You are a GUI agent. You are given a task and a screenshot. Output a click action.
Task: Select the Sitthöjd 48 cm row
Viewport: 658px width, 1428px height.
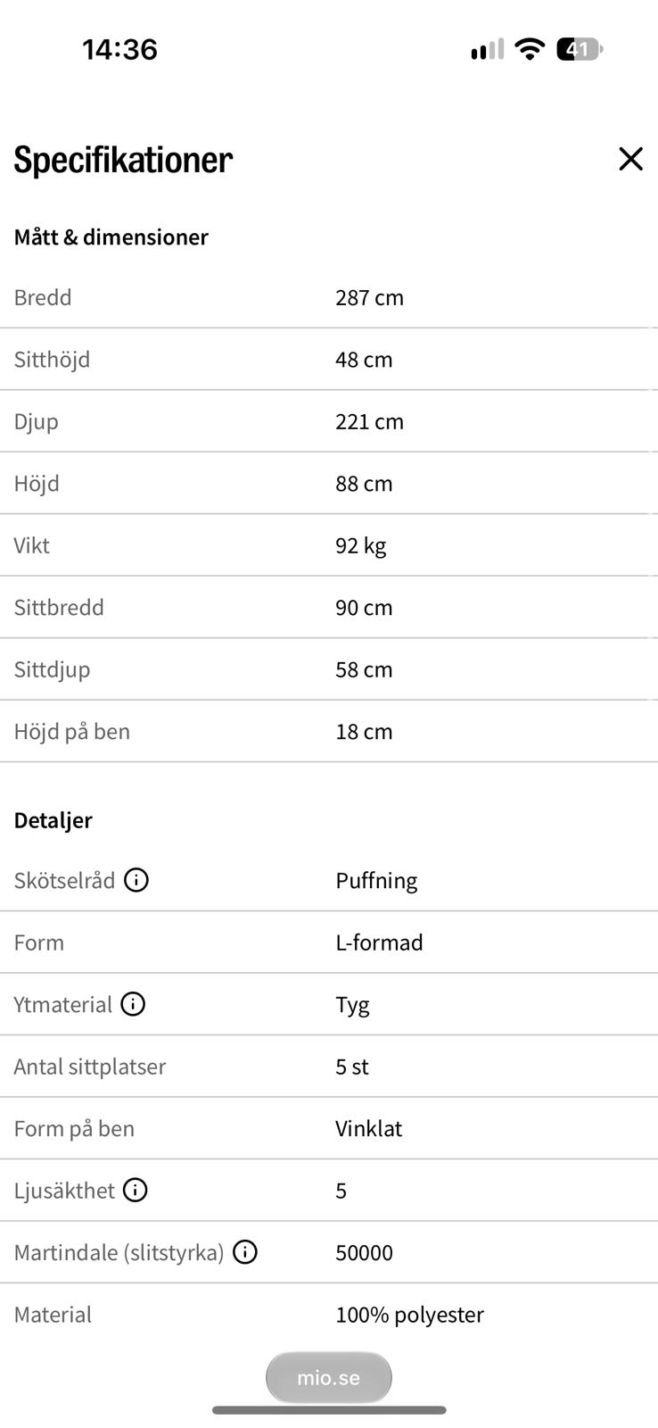329,359
